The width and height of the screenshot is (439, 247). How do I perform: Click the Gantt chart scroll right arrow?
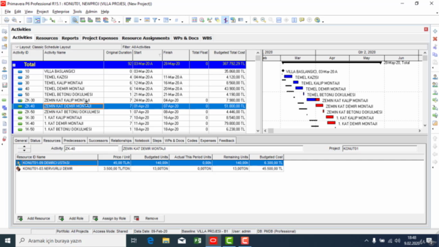click(419, 131)
